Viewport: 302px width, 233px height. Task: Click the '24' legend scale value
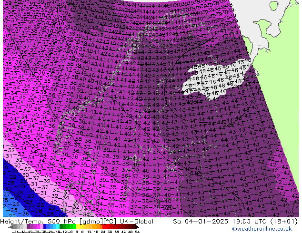coord(103,232)
